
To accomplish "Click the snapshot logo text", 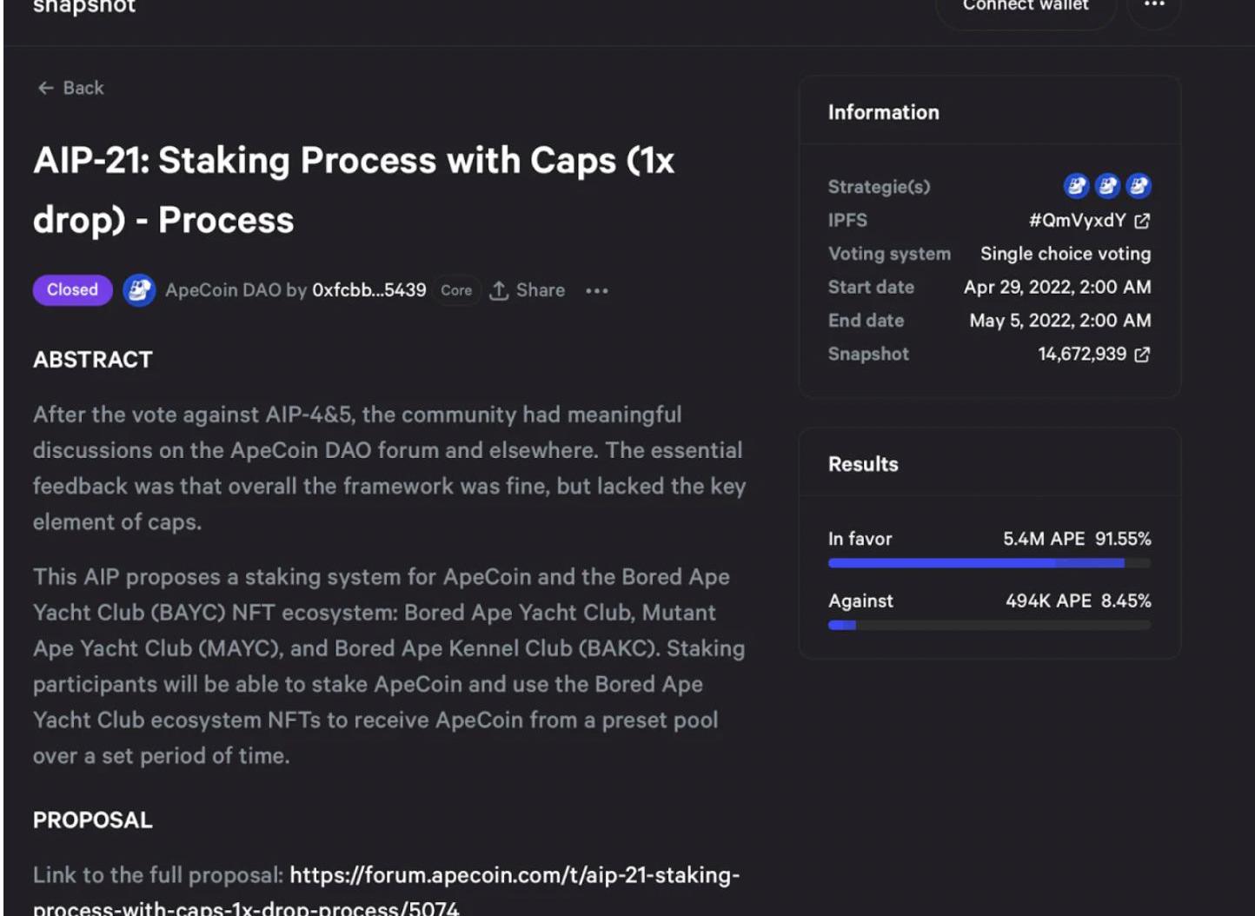I will tap(84, 7).
